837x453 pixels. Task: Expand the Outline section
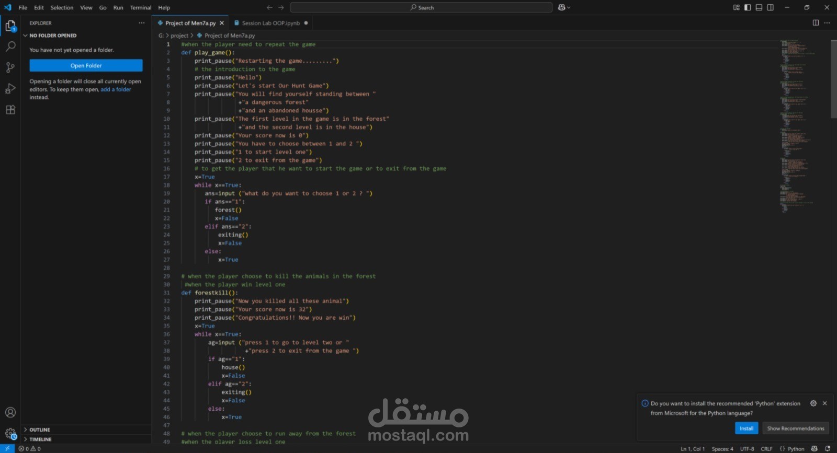click(40, 429)
